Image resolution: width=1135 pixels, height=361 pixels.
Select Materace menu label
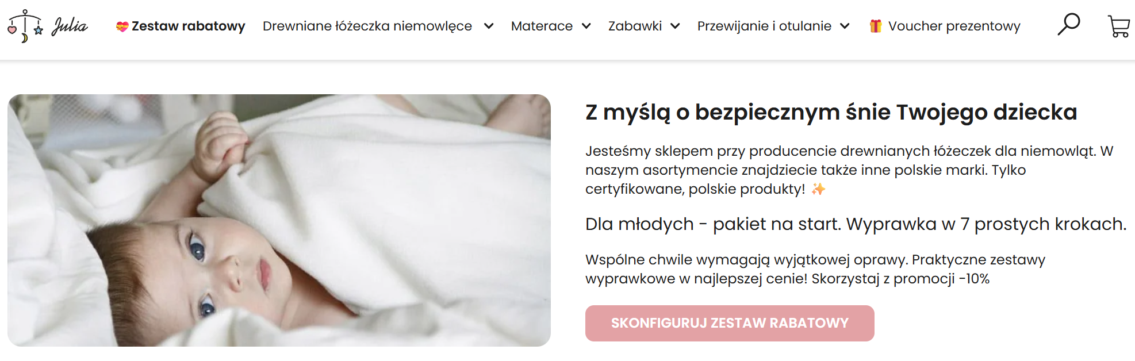click(x=542, y=26)
